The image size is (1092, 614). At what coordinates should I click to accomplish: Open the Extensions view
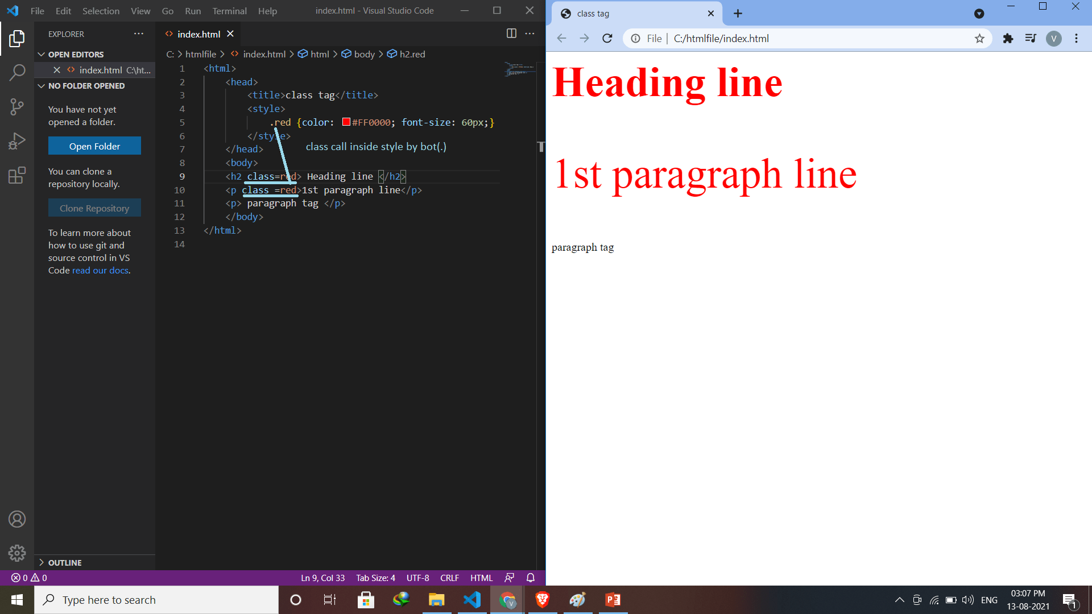coord(17,175)
